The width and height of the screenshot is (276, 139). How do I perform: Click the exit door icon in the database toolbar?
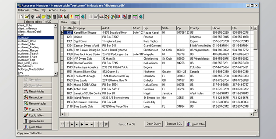(83, 16)
